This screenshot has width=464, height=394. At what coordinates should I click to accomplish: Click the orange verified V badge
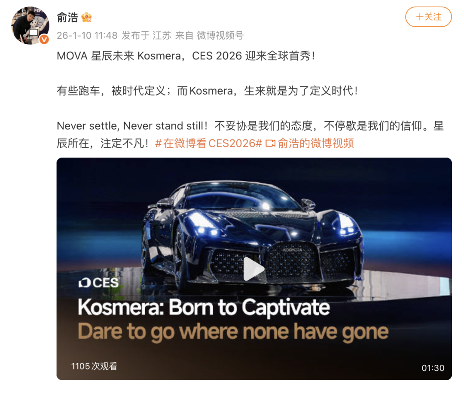click(44, 40)
